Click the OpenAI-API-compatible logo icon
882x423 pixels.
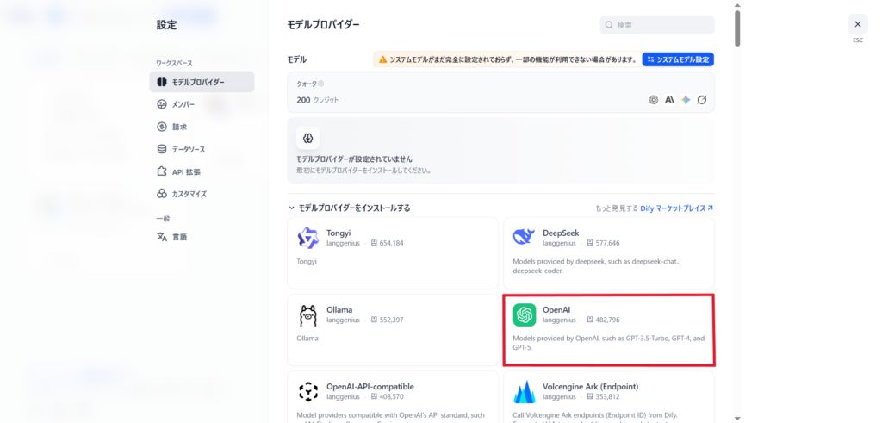(307, 391)
